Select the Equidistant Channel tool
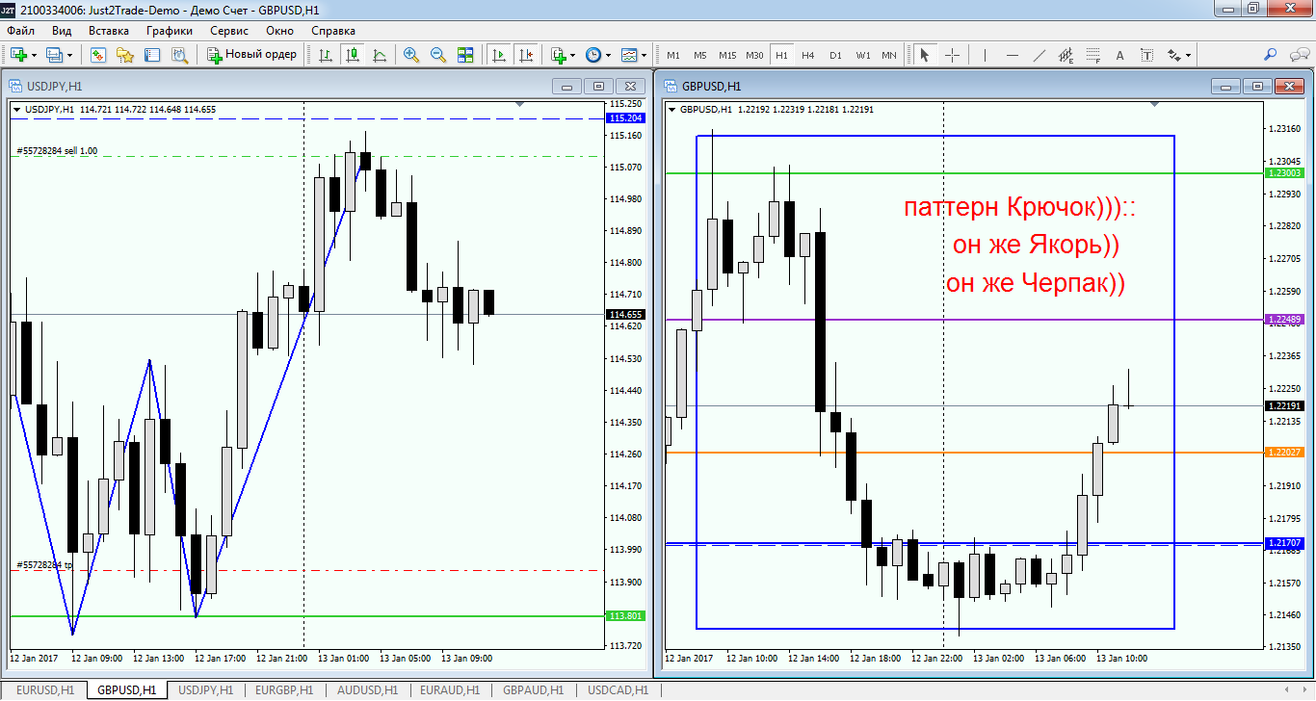Image resolution: width=1316 pixels, height=701 pixels. click(1066, 55)
